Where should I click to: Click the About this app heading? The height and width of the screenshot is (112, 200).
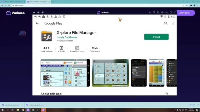(51, 94)
